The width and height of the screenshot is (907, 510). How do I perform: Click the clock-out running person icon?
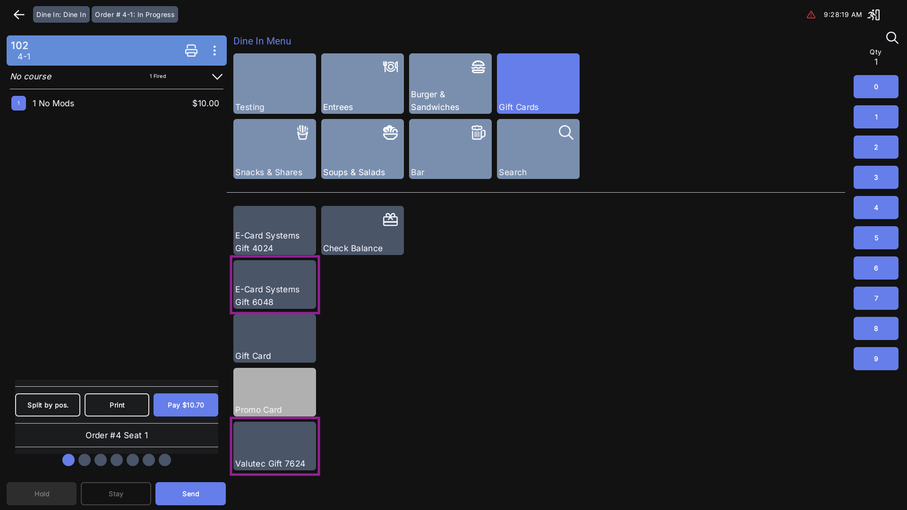point(873,15)
